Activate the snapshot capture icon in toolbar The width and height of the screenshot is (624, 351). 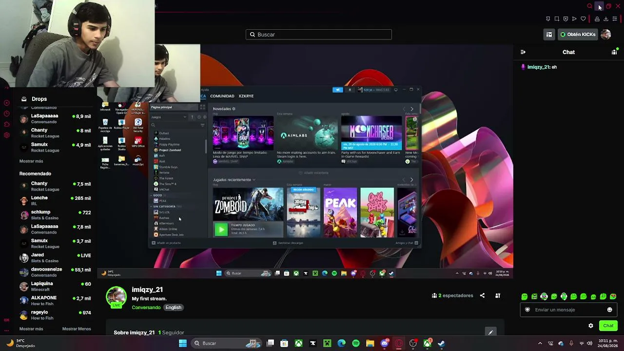557,19
